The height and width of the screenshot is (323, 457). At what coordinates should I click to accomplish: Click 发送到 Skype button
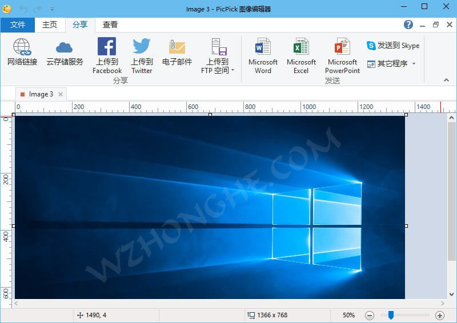coord(393,46)
